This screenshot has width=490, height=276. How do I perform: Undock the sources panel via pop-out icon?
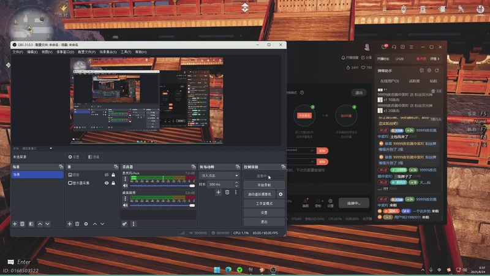coord(116,167)
